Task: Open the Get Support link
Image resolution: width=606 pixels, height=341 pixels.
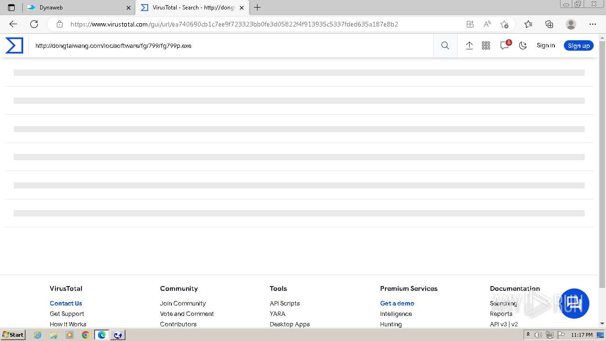Action: coord(67,314)
